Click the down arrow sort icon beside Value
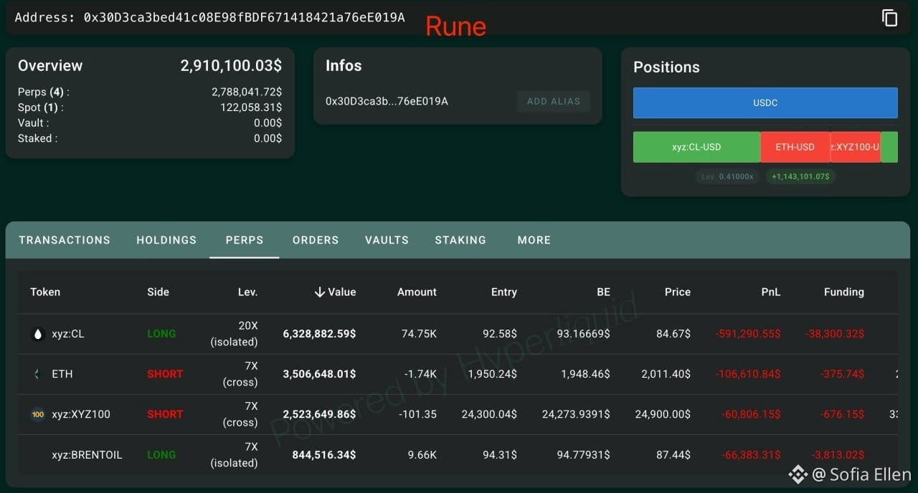Screen dimensions: 918x493 point(320,292)
